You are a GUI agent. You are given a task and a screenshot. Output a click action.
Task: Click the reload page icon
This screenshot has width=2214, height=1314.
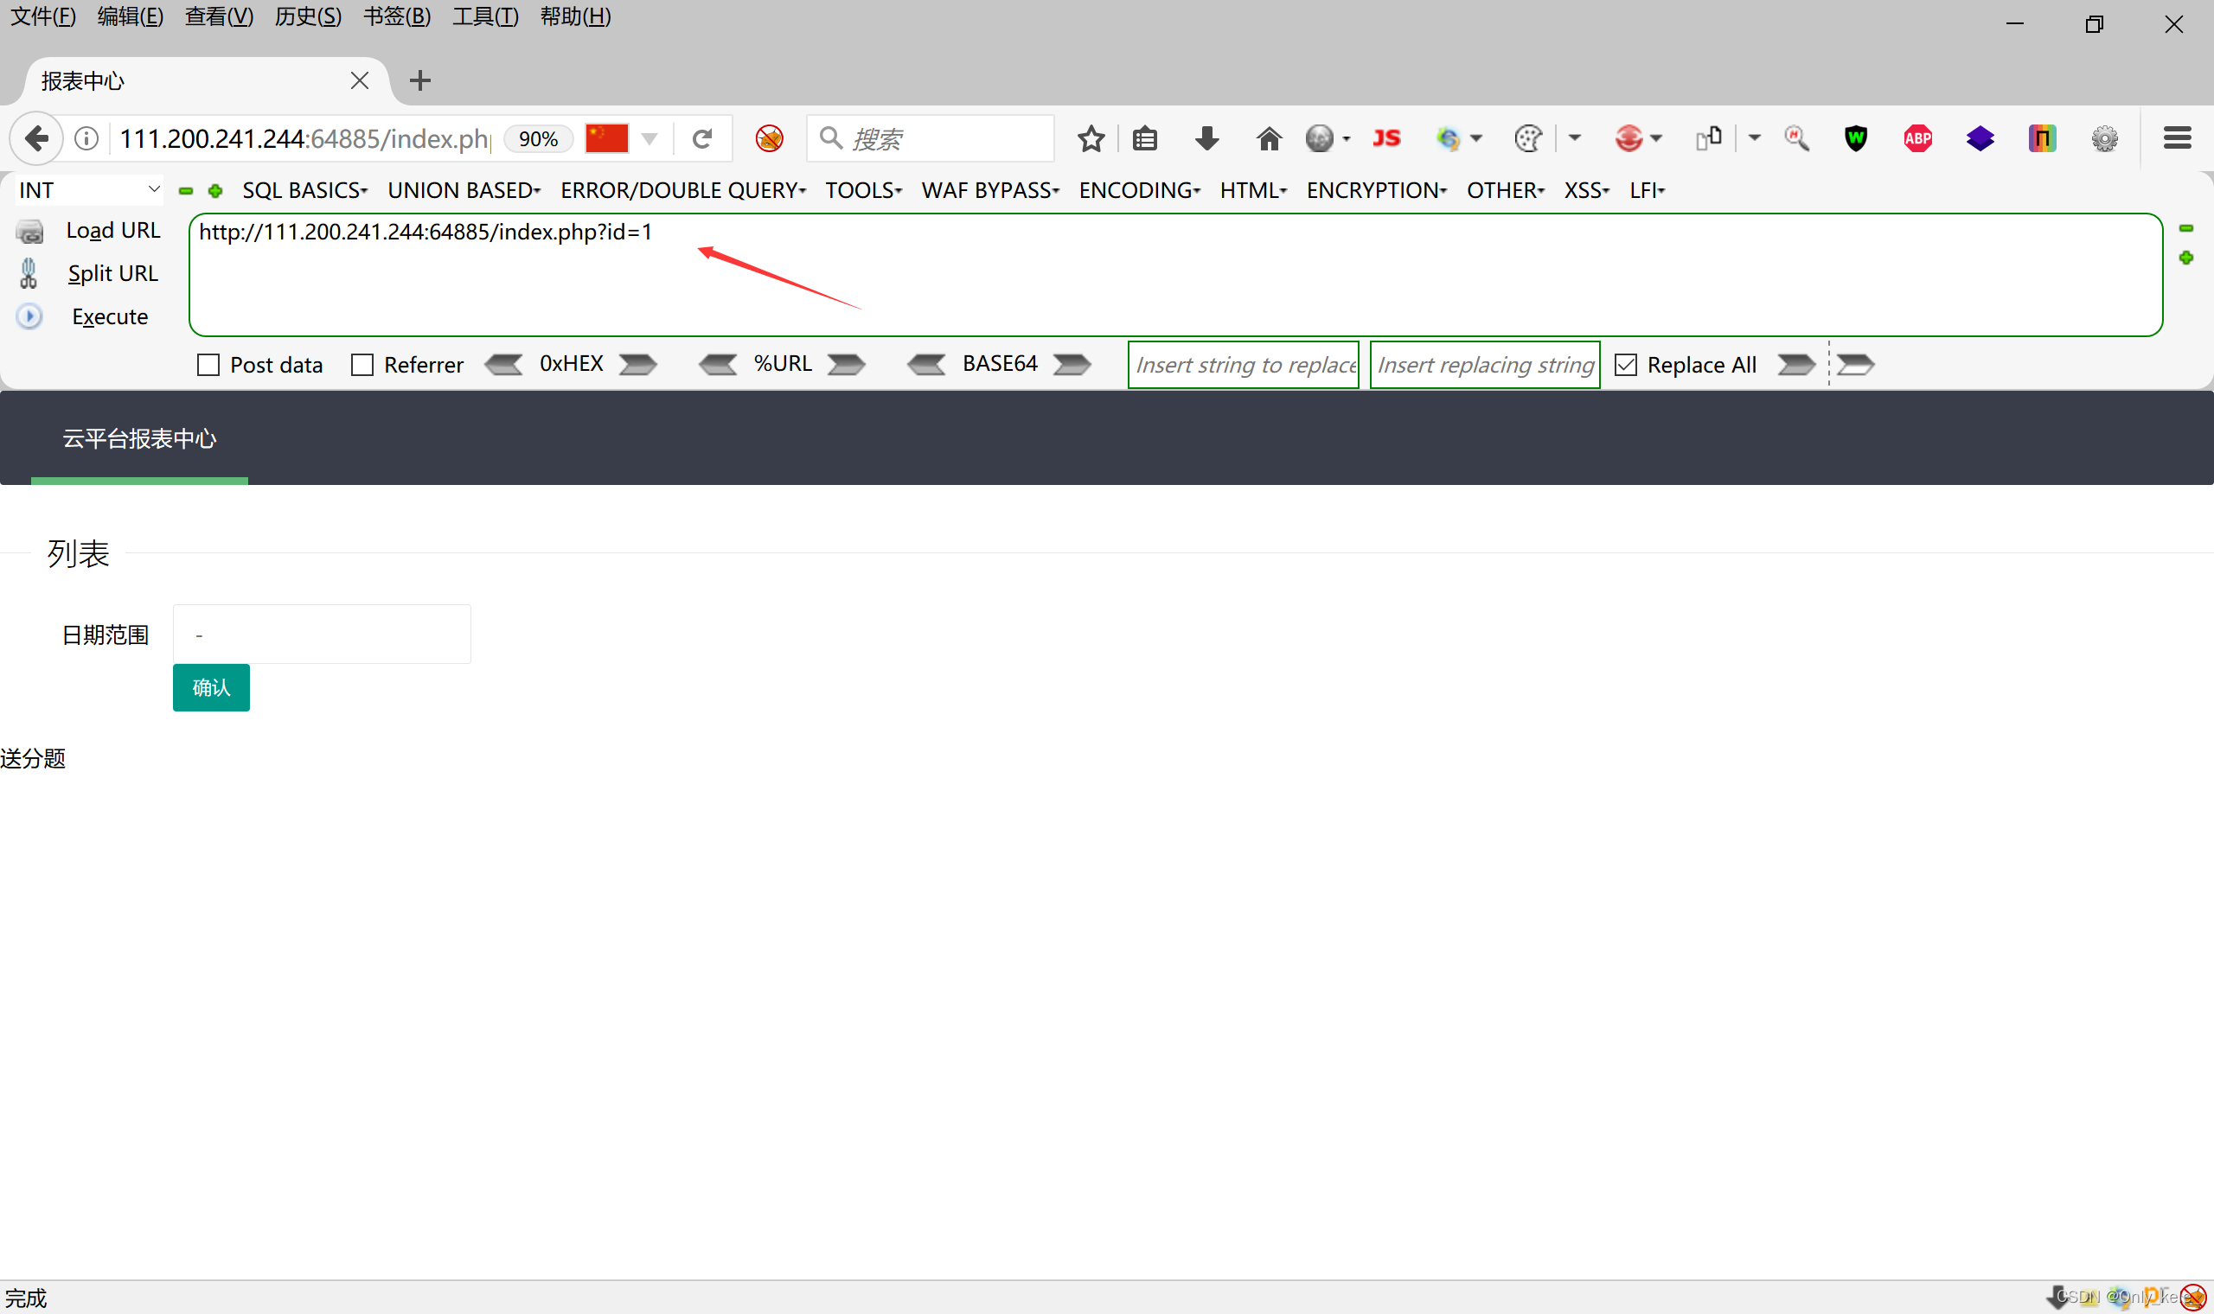[702, 139]
